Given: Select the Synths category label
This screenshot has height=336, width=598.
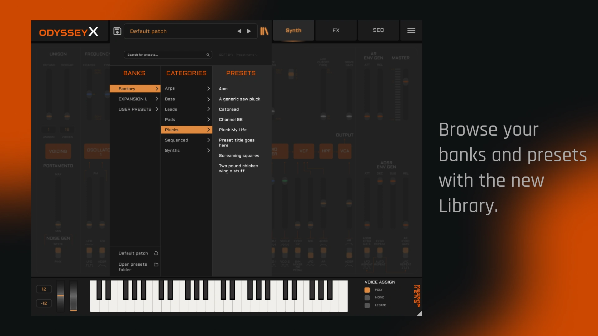Looking at the screenshot, I should tap(172, 151).
